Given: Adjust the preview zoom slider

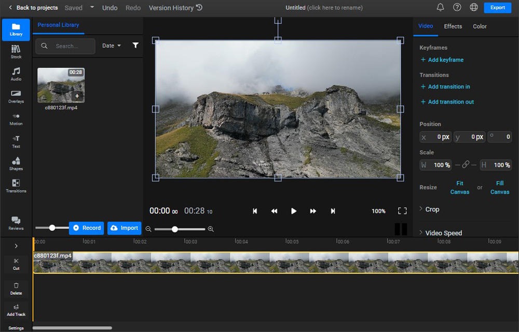Looking at the screenshot, I should click(x=175, y=228).
